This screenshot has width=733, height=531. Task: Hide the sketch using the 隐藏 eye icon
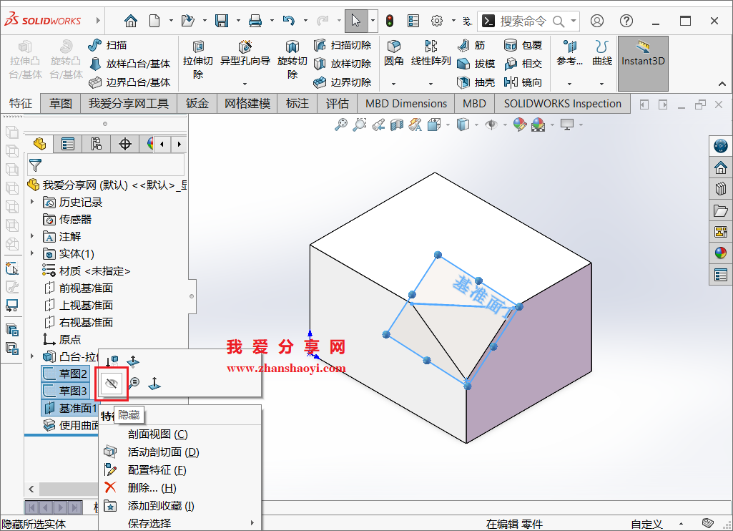(112, 384)
